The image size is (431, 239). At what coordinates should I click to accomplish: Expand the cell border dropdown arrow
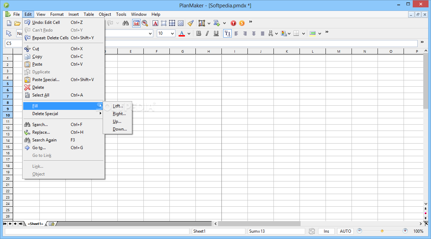click(303, 33)
